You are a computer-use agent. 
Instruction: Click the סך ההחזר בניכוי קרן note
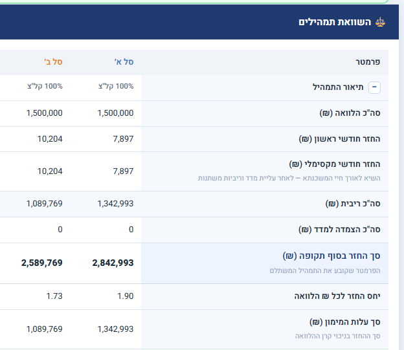(337, 336)
